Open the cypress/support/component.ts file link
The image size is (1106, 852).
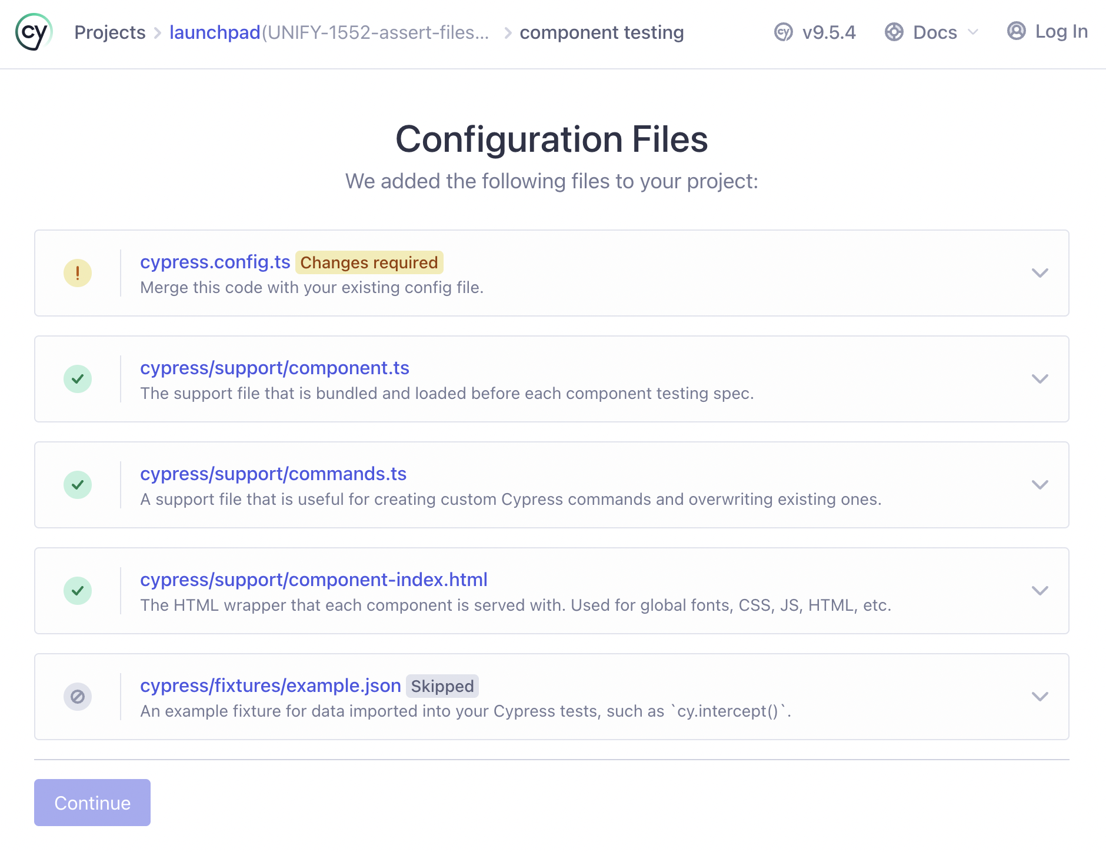275,368
